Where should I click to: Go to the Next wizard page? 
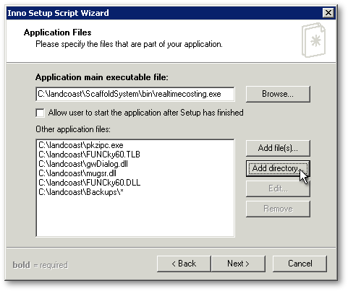click(238, 264)
